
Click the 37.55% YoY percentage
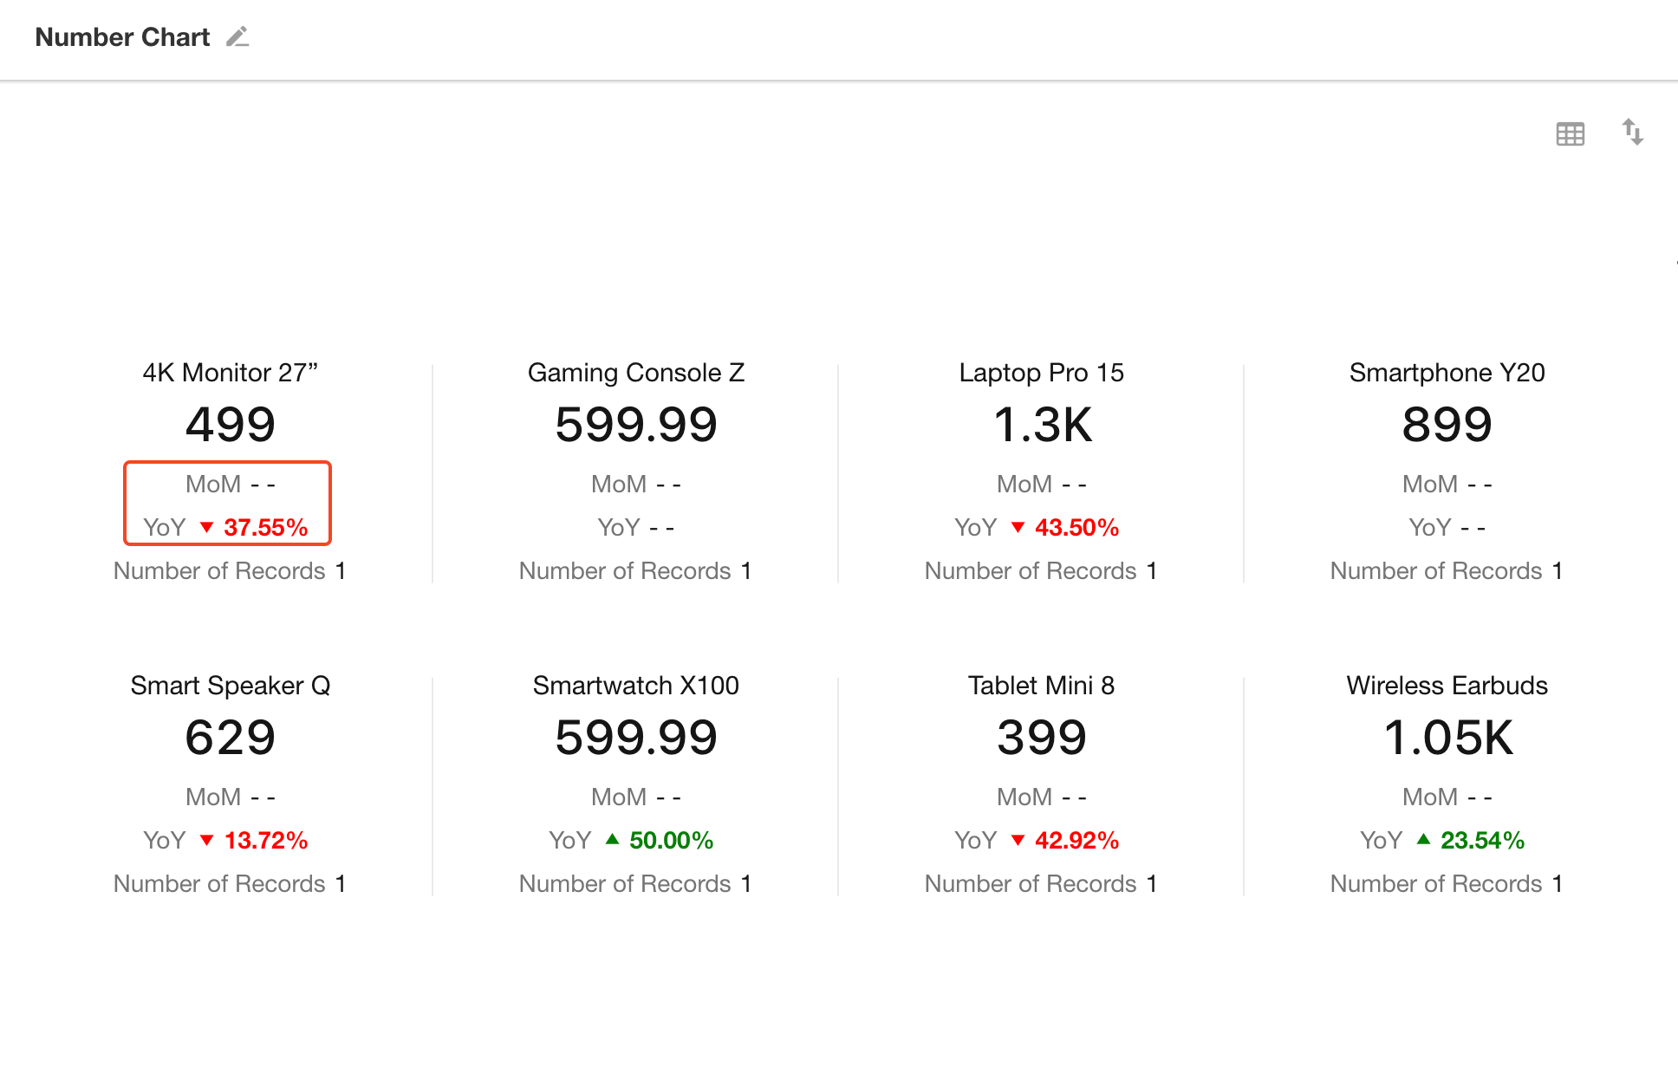click(265, 527)
